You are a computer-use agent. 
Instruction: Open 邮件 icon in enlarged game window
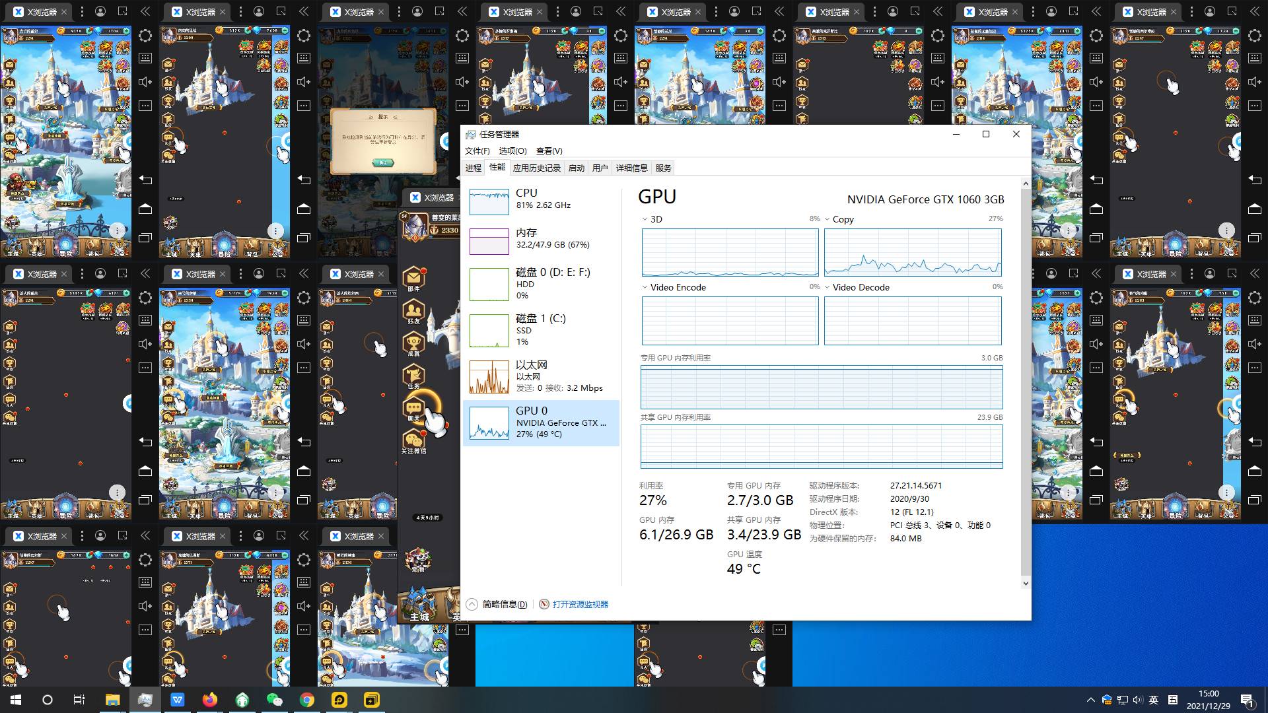[413, 279]
